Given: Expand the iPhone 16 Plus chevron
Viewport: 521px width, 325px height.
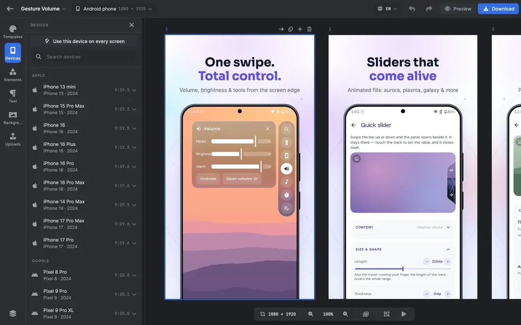Looking at the screenshot, I should click(134, 147).
